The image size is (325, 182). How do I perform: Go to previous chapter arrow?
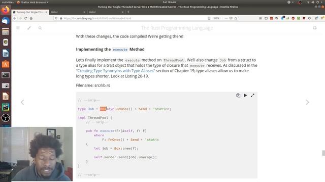[x=22, y=102]
